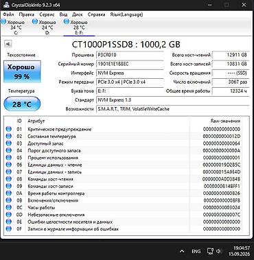Screen dimensions: 254x260
Task: Click the previous disk arrow button
Action: [8, 43]
